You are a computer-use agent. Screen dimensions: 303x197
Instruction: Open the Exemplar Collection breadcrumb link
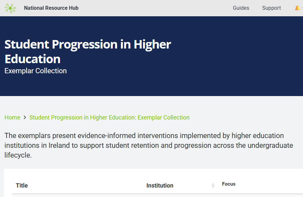tap(109, 118)
